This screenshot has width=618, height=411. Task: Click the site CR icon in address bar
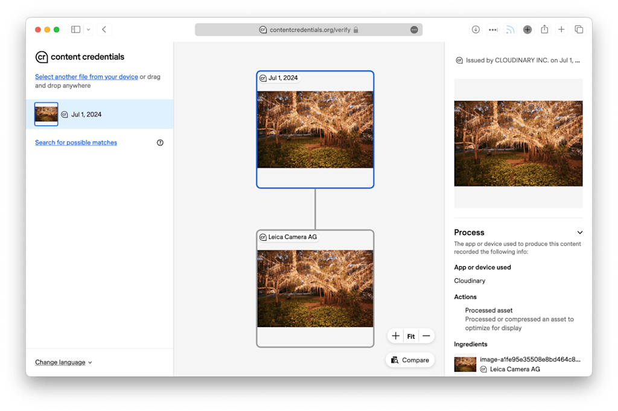pyautogui.click(x=263, y=30)
